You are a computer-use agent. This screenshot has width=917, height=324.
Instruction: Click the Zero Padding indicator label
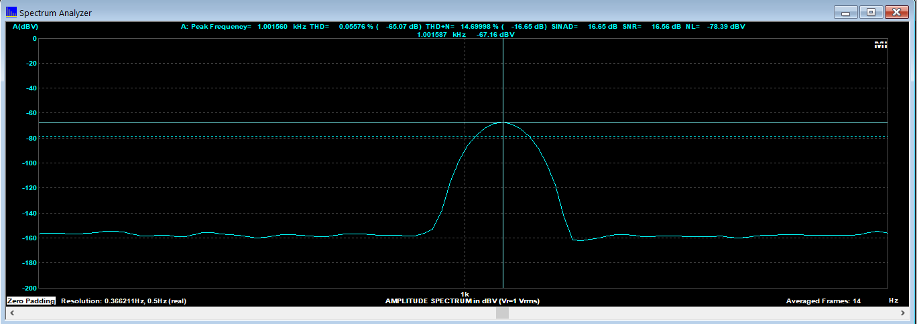tap(32, 301)
